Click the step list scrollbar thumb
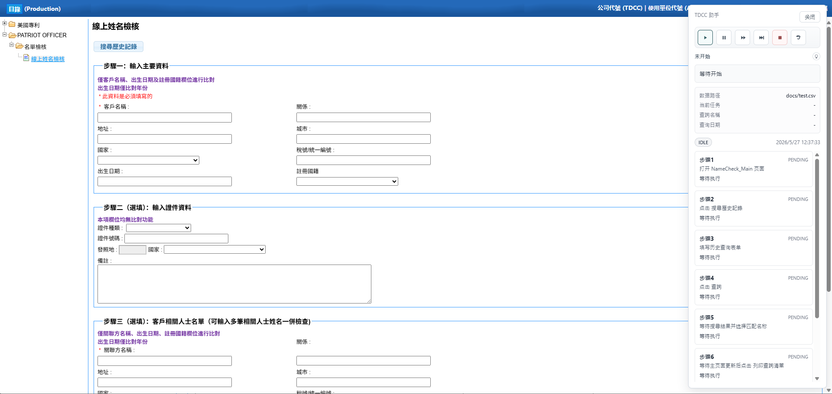 [x=817, y=239]
